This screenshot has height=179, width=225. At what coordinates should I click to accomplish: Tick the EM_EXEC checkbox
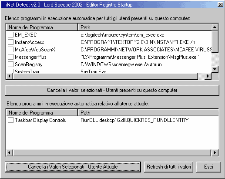10,35
